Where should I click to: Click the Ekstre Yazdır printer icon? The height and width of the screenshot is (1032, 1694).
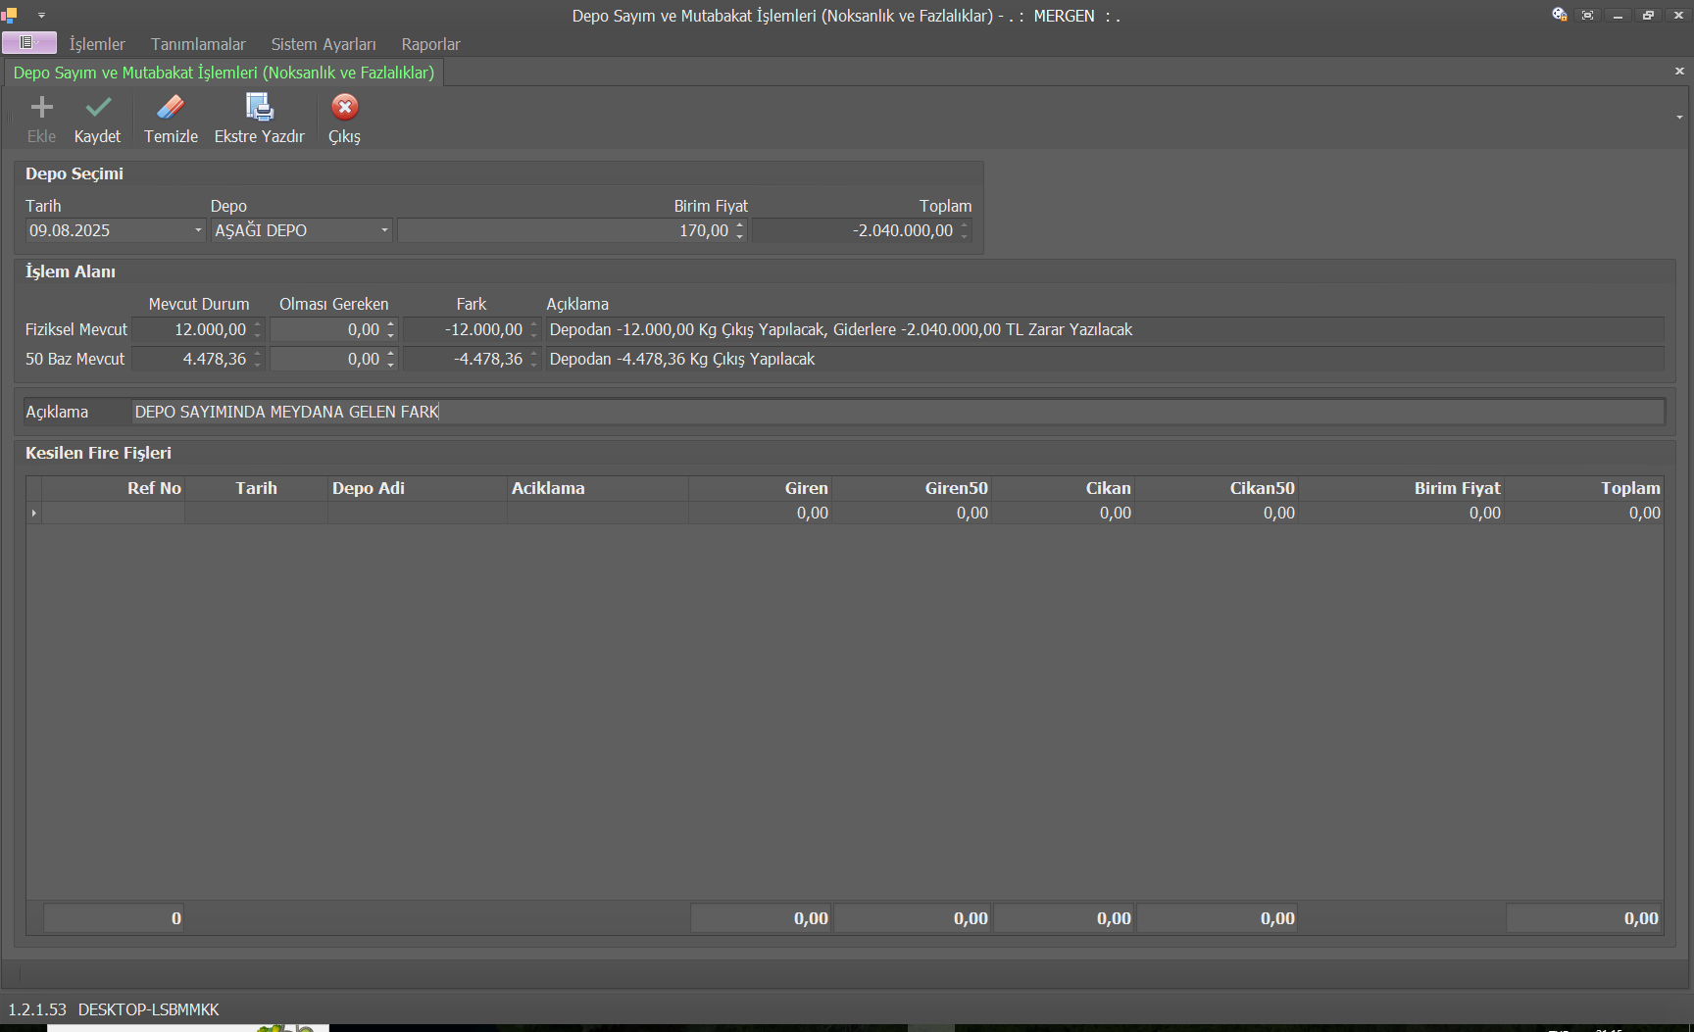point(259,108)
